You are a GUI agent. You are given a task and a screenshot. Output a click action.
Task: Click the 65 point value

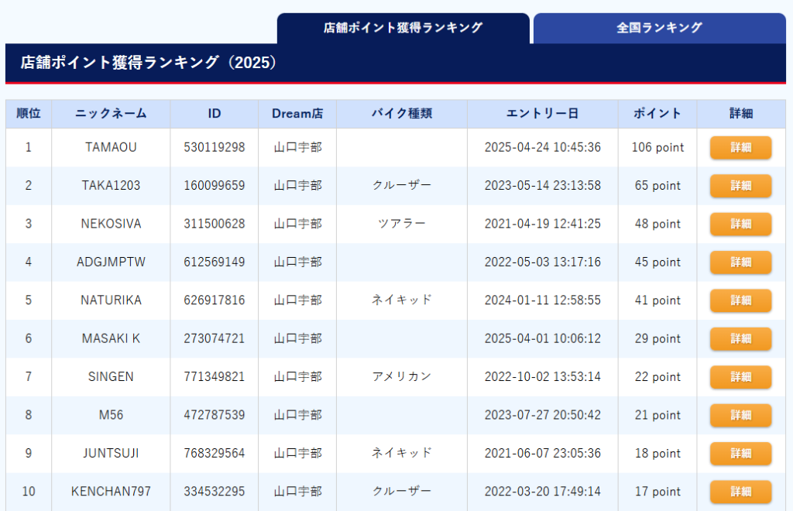(657, 186)
